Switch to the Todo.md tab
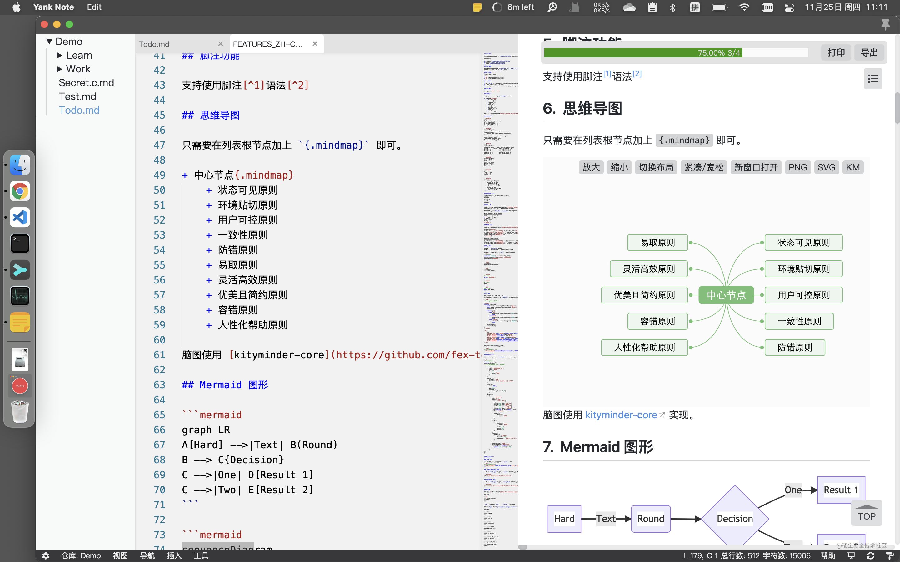Screen dimensions: 900x562 154,44
